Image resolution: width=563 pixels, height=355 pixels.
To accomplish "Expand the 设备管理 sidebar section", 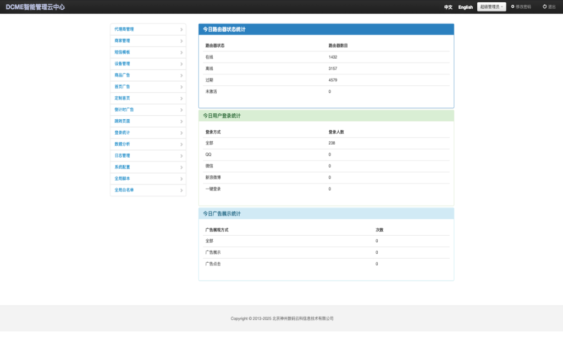I will coord(122,64).
